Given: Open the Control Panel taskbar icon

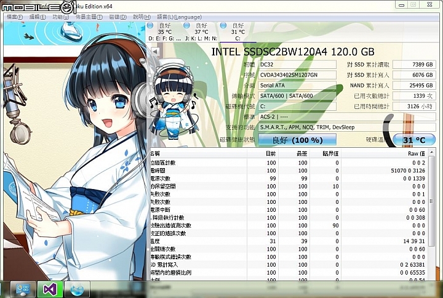Looking at the screenshot, I should (x=23, y=289).
